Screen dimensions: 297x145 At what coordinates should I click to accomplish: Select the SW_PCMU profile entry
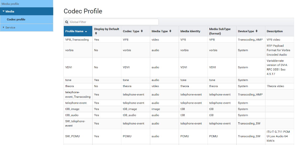click(72, 136)
